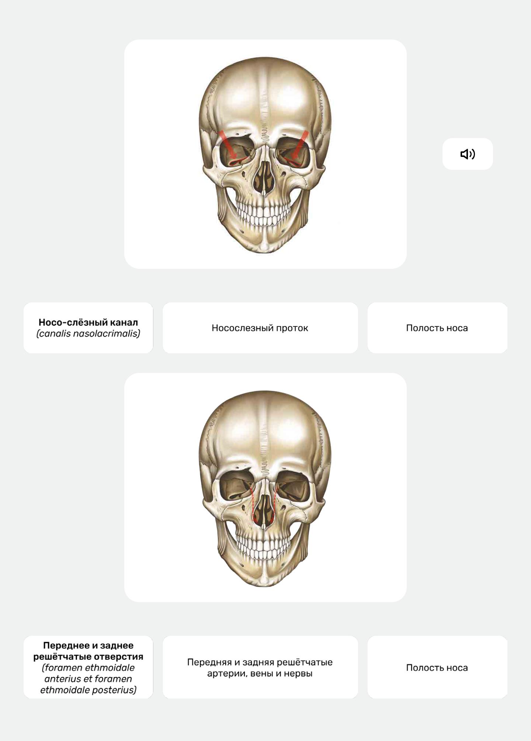Open the second skull illustration with nasal highlights

[x=265, y=488]
